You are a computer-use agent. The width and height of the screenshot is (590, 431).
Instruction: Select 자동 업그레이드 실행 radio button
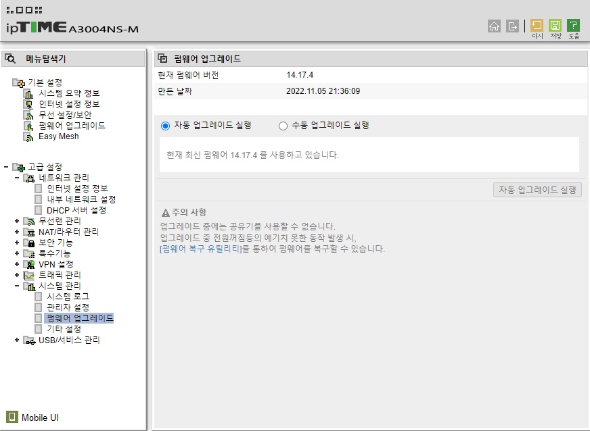(165, 126)
